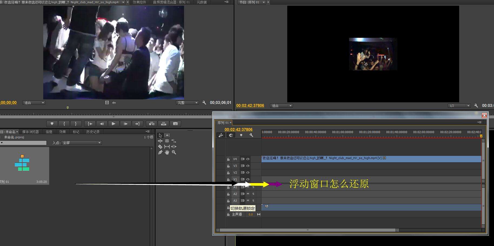The image size is (494, 246).
Task: Select the Ripple Edit tool
Action: coord(160,141)
